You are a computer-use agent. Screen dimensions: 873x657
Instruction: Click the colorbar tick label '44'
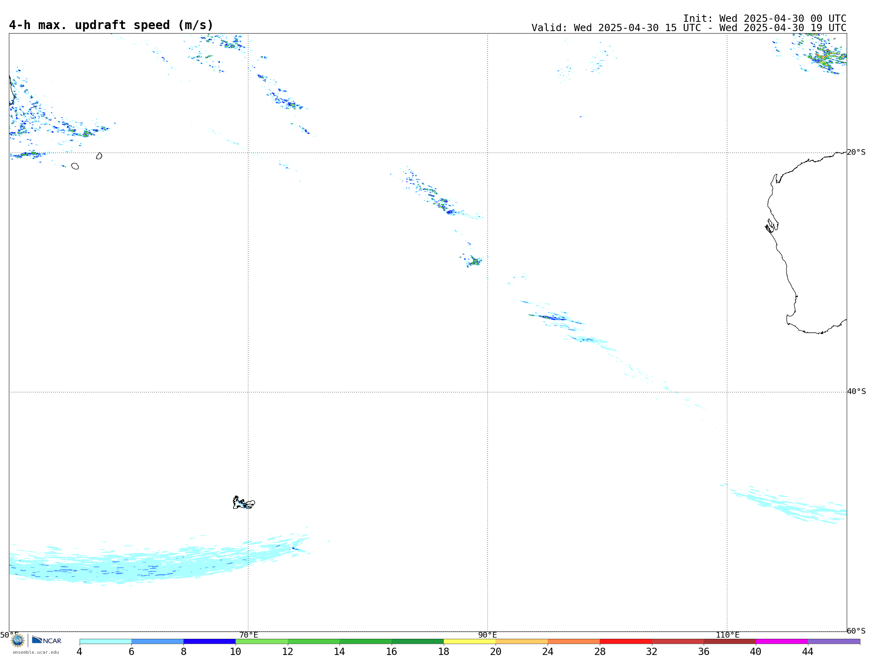pyautogui.click(x=808, y=651)
